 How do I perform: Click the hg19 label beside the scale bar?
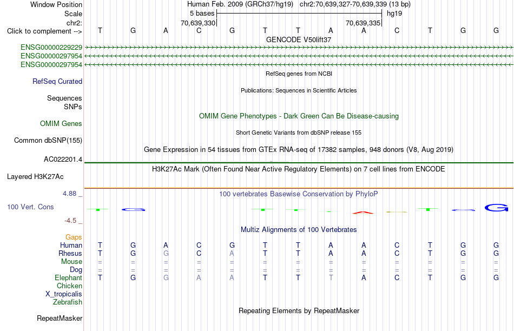[x=394, y=14]
